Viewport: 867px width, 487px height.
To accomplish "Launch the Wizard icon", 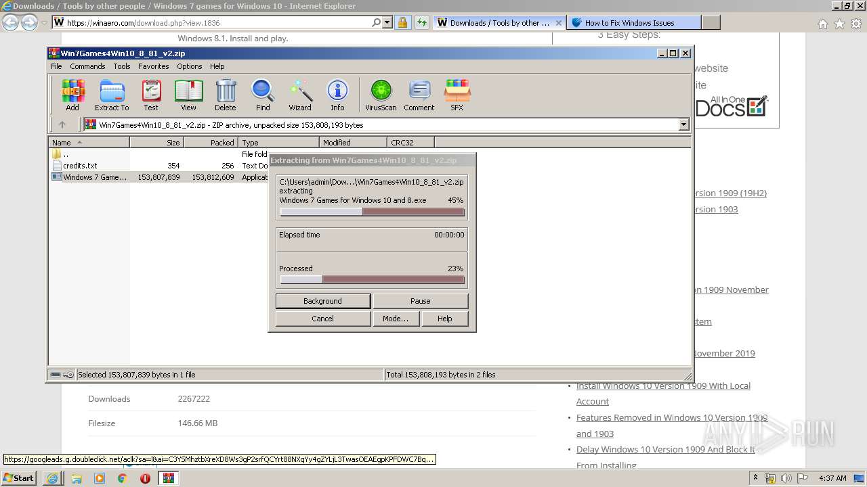I will [x=300, y=95].
